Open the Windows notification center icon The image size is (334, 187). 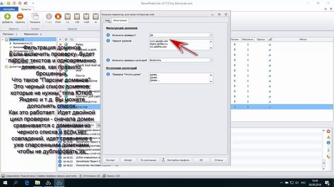327,183
